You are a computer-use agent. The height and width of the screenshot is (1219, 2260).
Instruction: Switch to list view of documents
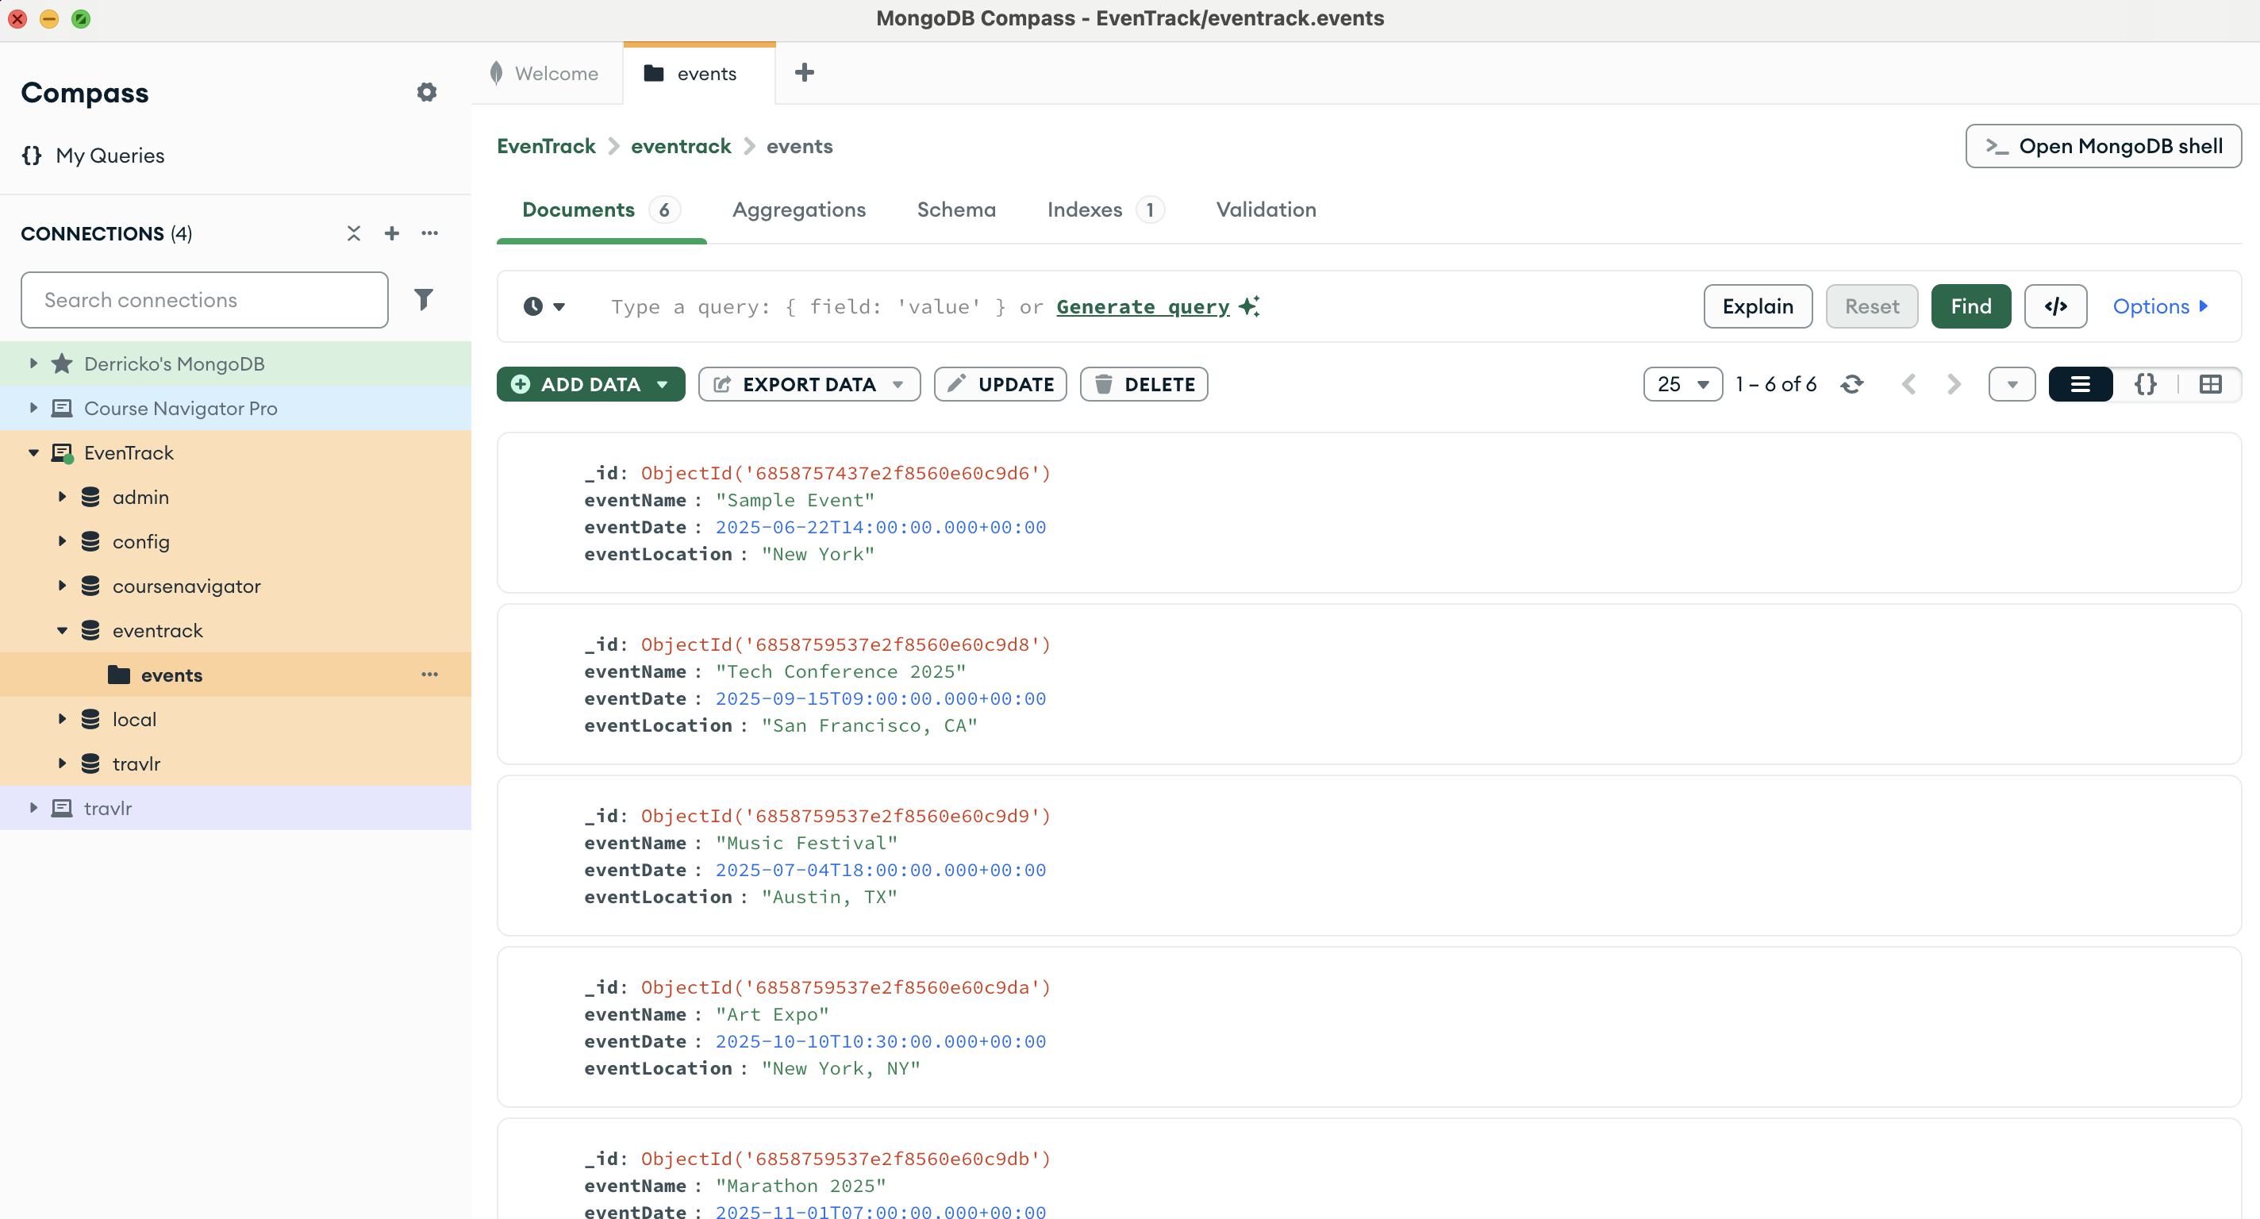tap(2080, 384)
